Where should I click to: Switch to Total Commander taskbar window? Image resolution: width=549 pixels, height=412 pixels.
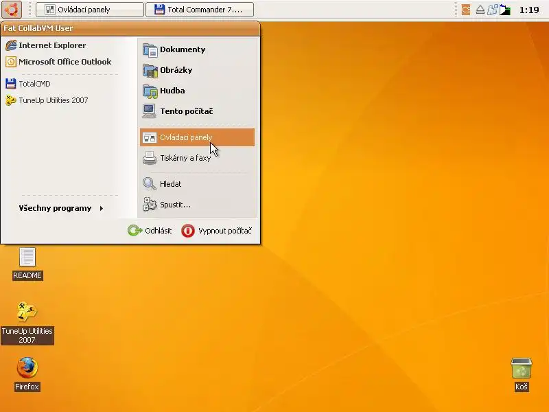coord(200,10)
